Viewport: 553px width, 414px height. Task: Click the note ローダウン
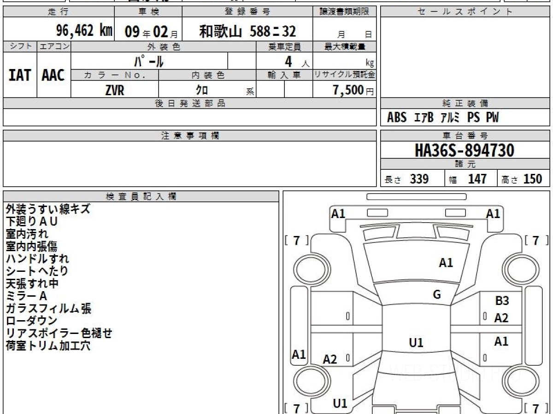click(x=31, y=321)
